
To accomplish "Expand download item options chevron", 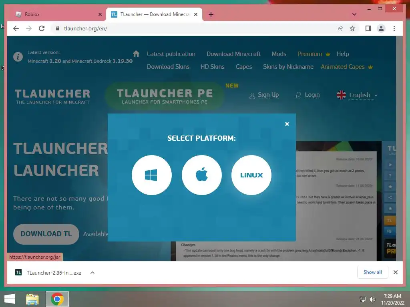I will pyautogui.click(x=92, y=273).
